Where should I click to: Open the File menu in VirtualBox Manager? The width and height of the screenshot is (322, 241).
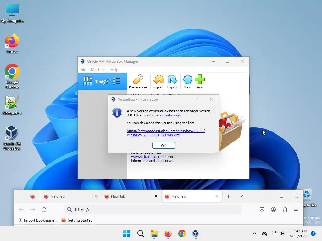pos(83,69)
